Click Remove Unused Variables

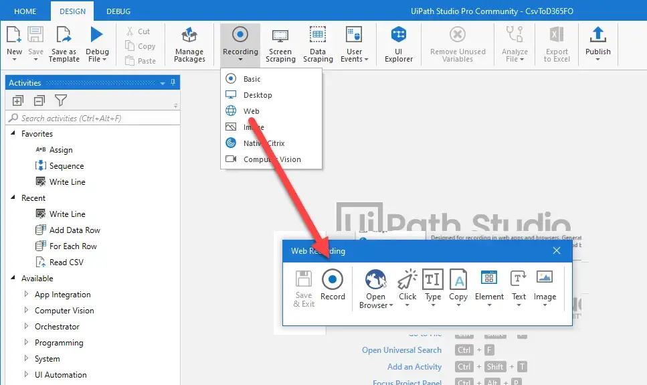click(458, 44)
